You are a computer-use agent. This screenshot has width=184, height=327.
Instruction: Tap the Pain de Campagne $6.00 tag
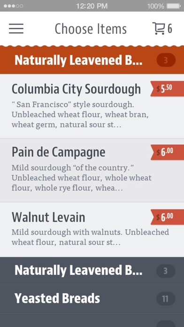click(167, 152)
